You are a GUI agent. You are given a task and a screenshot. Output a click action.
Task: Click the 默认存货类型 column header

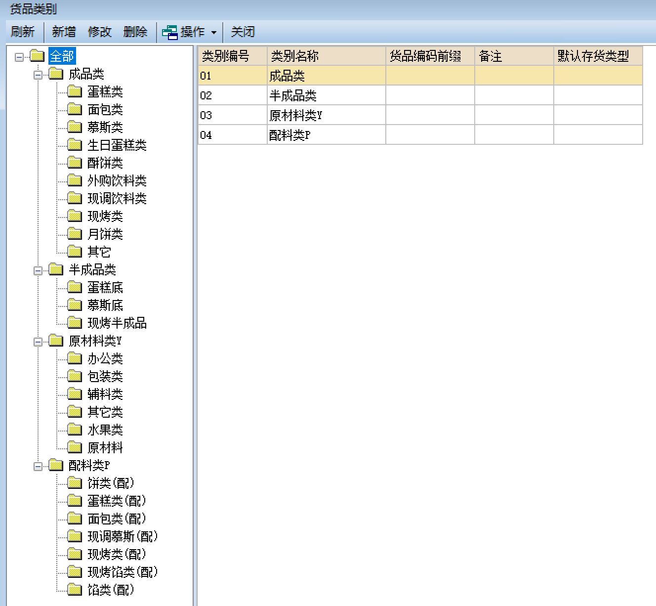click(598, 56)
